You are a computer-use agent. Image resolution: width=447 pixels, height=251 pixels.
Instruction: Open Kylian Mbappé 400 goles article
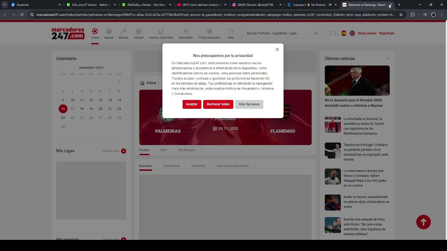(x=365, y=178)
